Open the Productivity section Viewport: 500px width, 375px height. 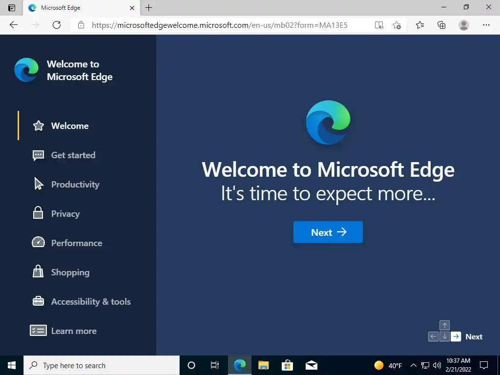point(75,185)
